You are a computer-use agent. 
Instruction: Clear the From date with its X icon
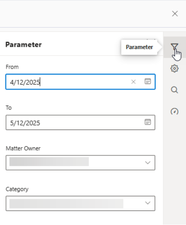pyautogui.click(x=133, y=82)
